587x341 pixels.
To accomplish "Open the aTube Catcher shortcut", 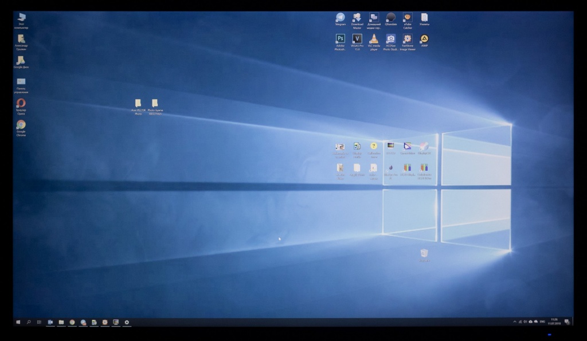I will pos(408,18).
